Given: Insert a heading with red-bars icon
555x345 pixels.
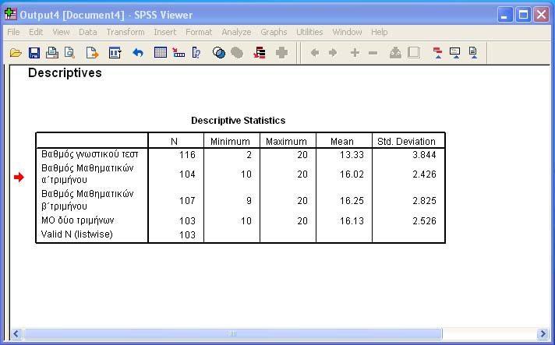Looking at the screenshot, I should point(438,53).
